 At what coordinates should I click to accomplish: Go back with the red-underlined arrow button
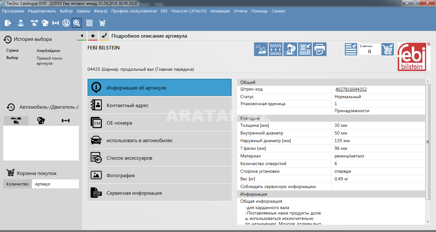tap(93, 36)
